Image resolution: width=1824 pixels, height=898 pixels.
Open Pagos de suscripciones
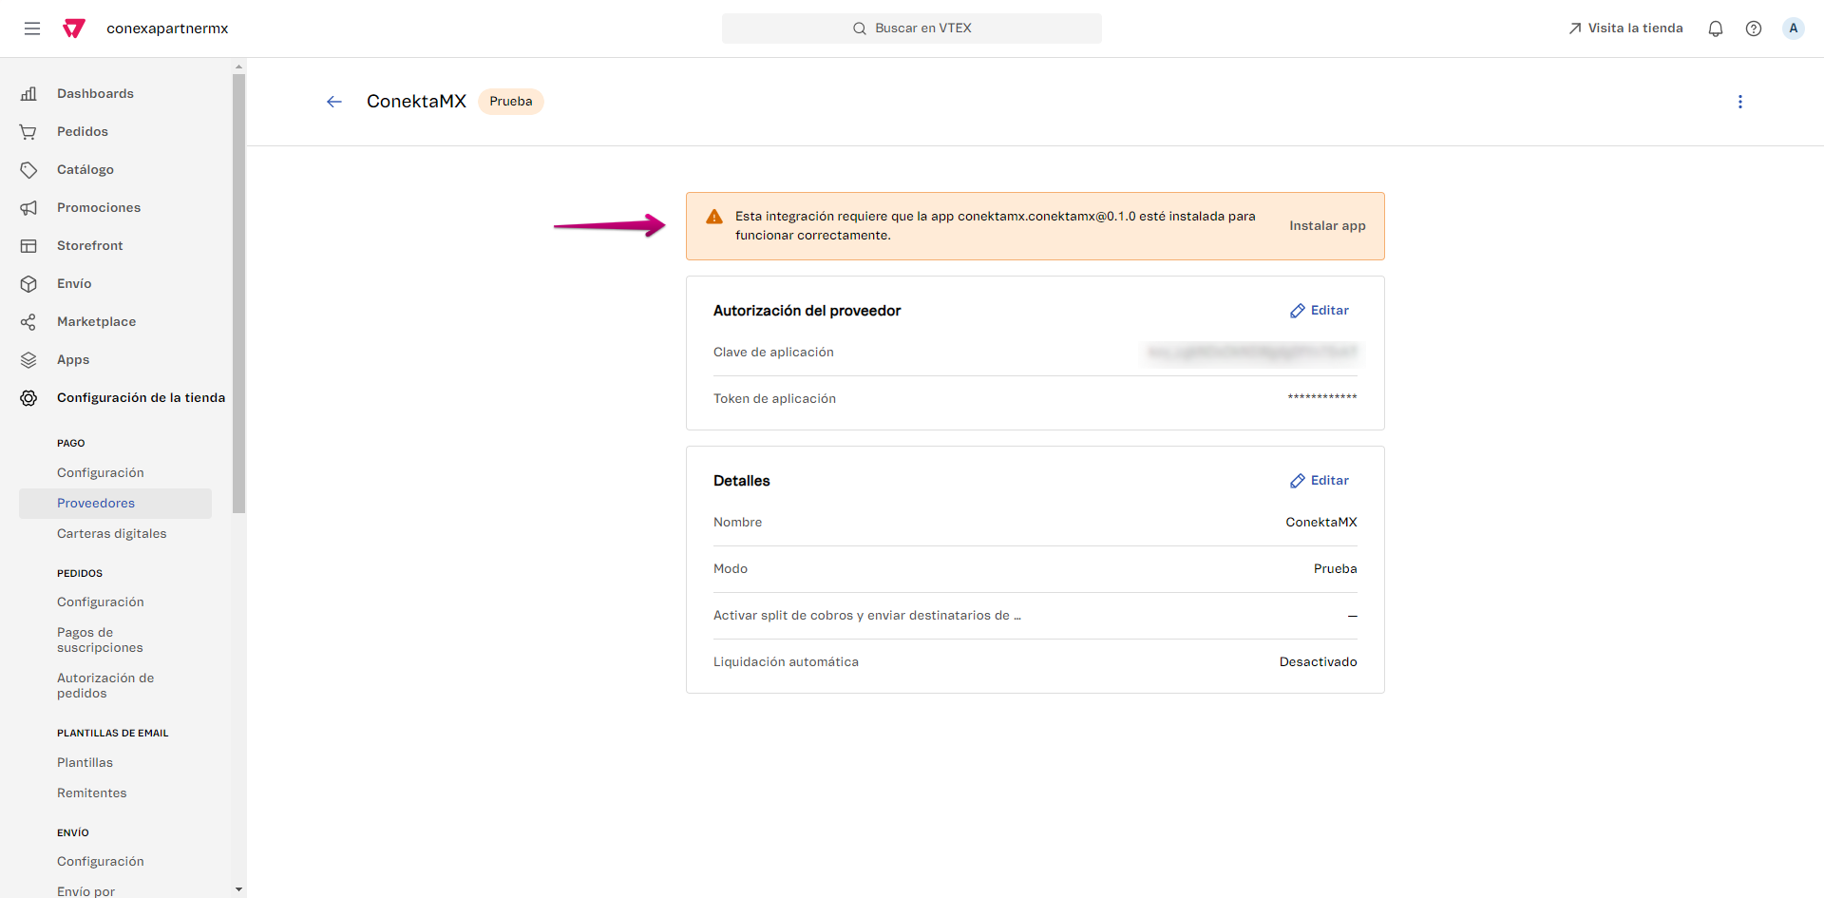(100, 640)
